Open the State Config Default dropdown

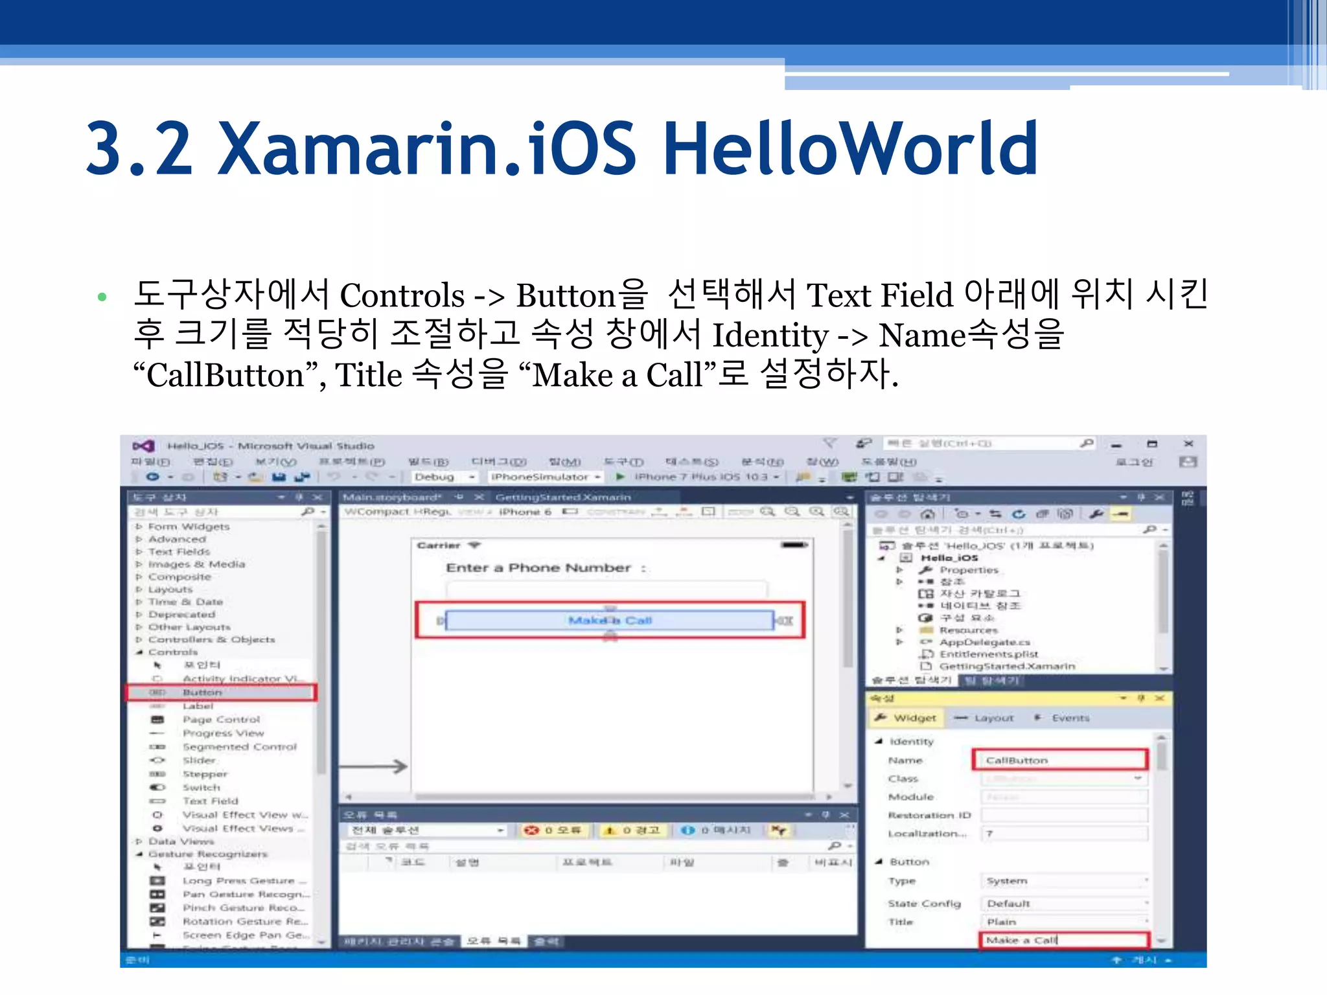(1065, 903)
